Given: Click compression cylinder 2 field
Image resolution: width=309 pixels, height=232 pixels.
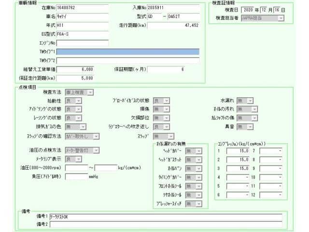Looking at the screenshot, I should point(238,160).
